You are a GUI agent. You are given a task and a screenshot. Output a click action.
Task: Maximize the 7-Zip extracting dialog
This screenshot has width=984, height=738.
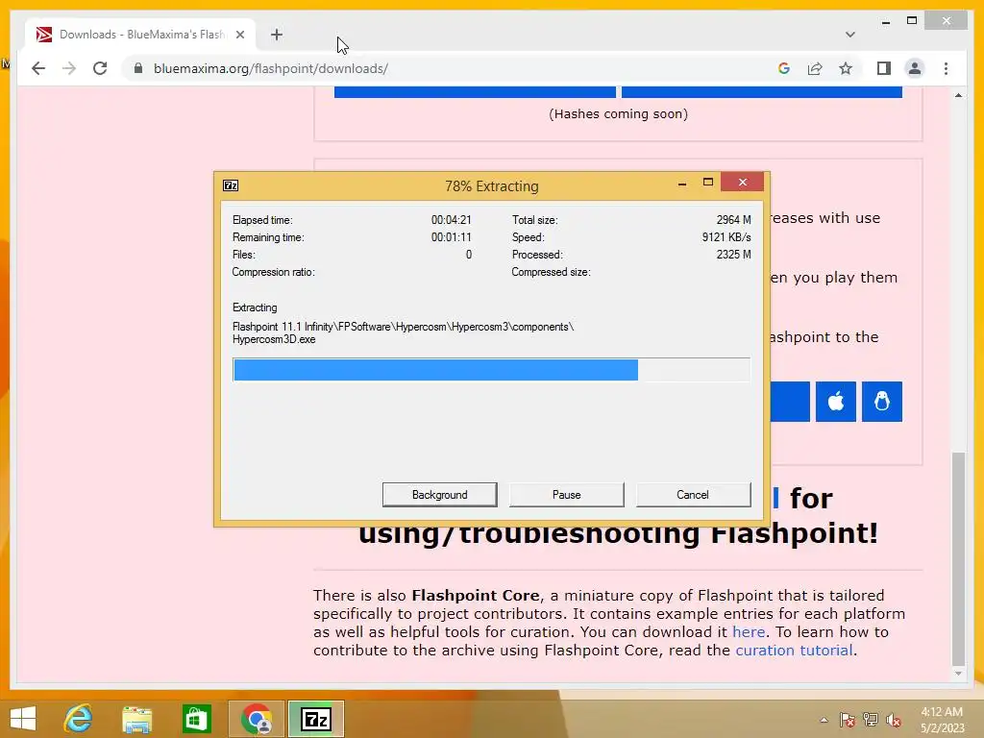tap(708, 183)
